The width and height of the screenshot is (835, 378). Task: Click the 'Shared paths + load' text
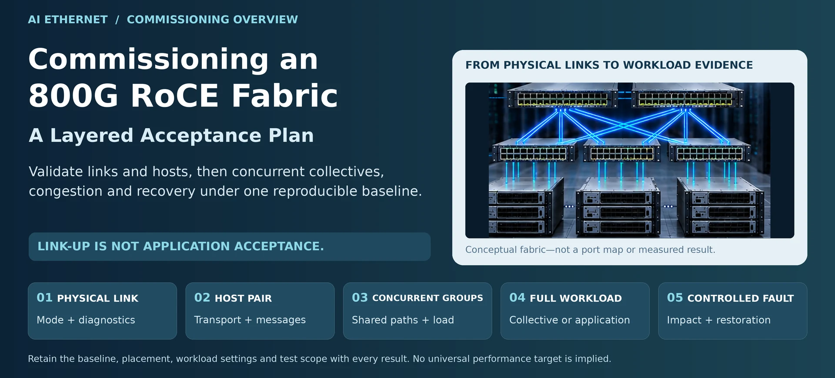tap(403, 320)
